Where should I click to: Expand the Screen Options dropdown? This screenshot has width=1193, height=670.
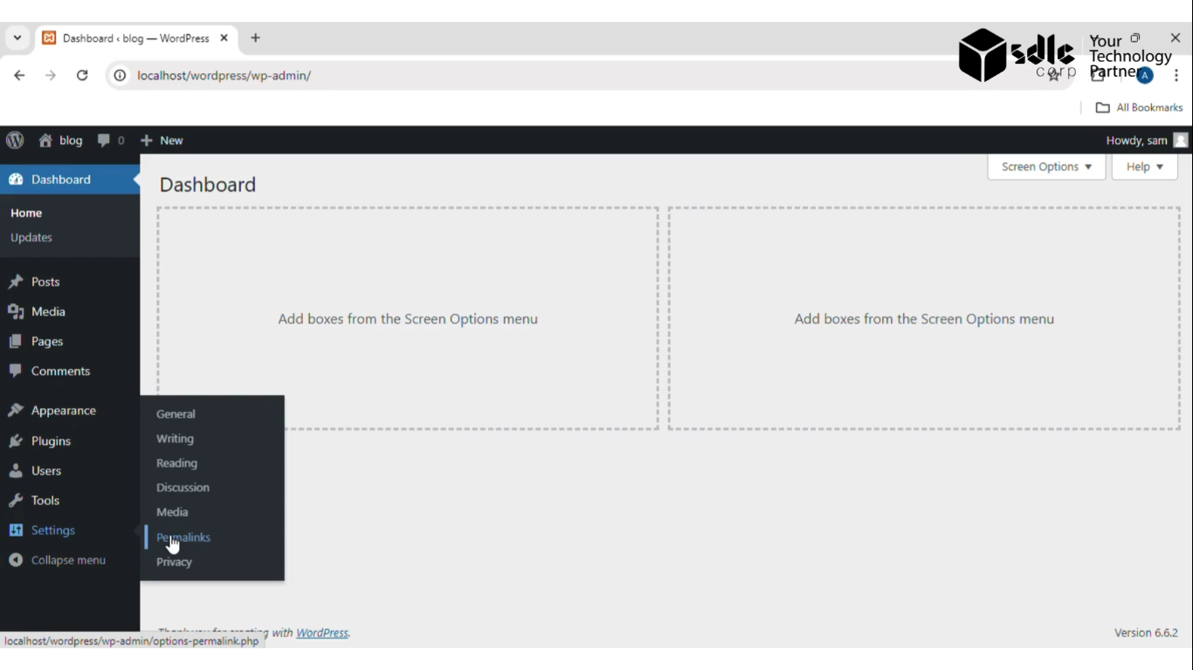[1046, 167]
